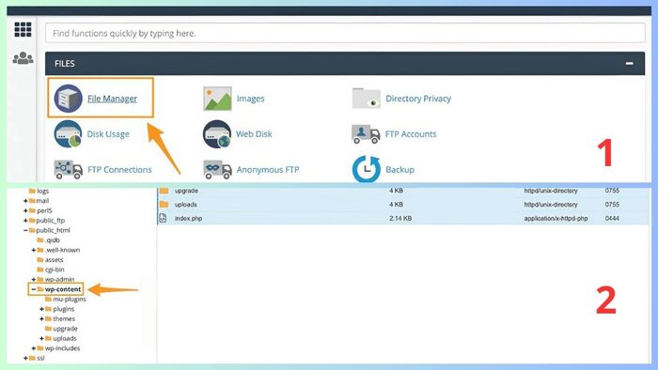Select the wp-admin folder label
Image resolution: width=658 pixels, height=370 pixels.
[x=59, y=279]
